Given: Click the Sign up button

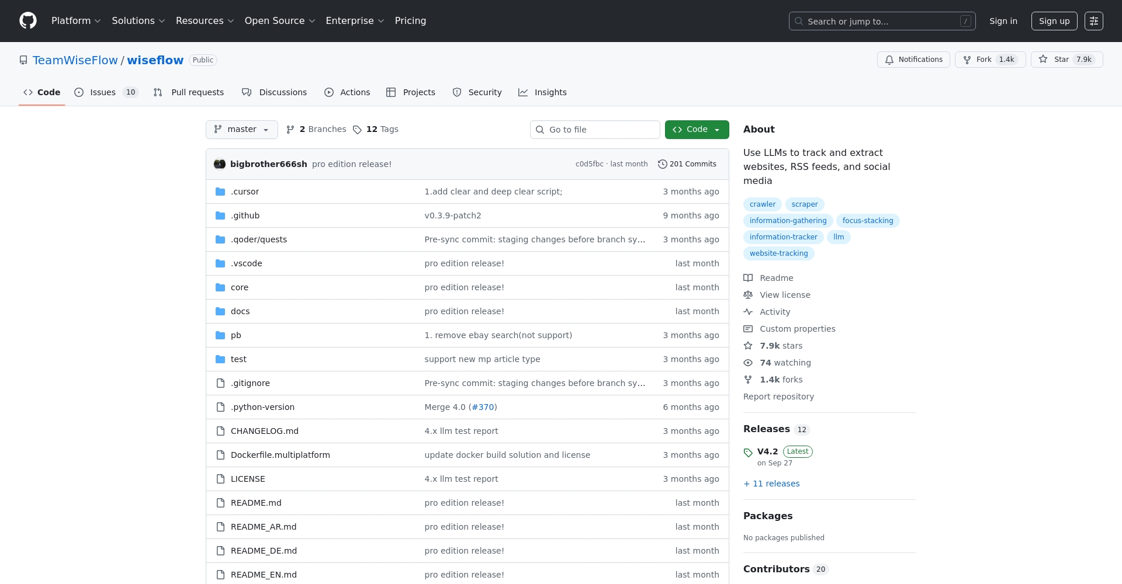Looking at the screenshot, I should point(1054,21).
